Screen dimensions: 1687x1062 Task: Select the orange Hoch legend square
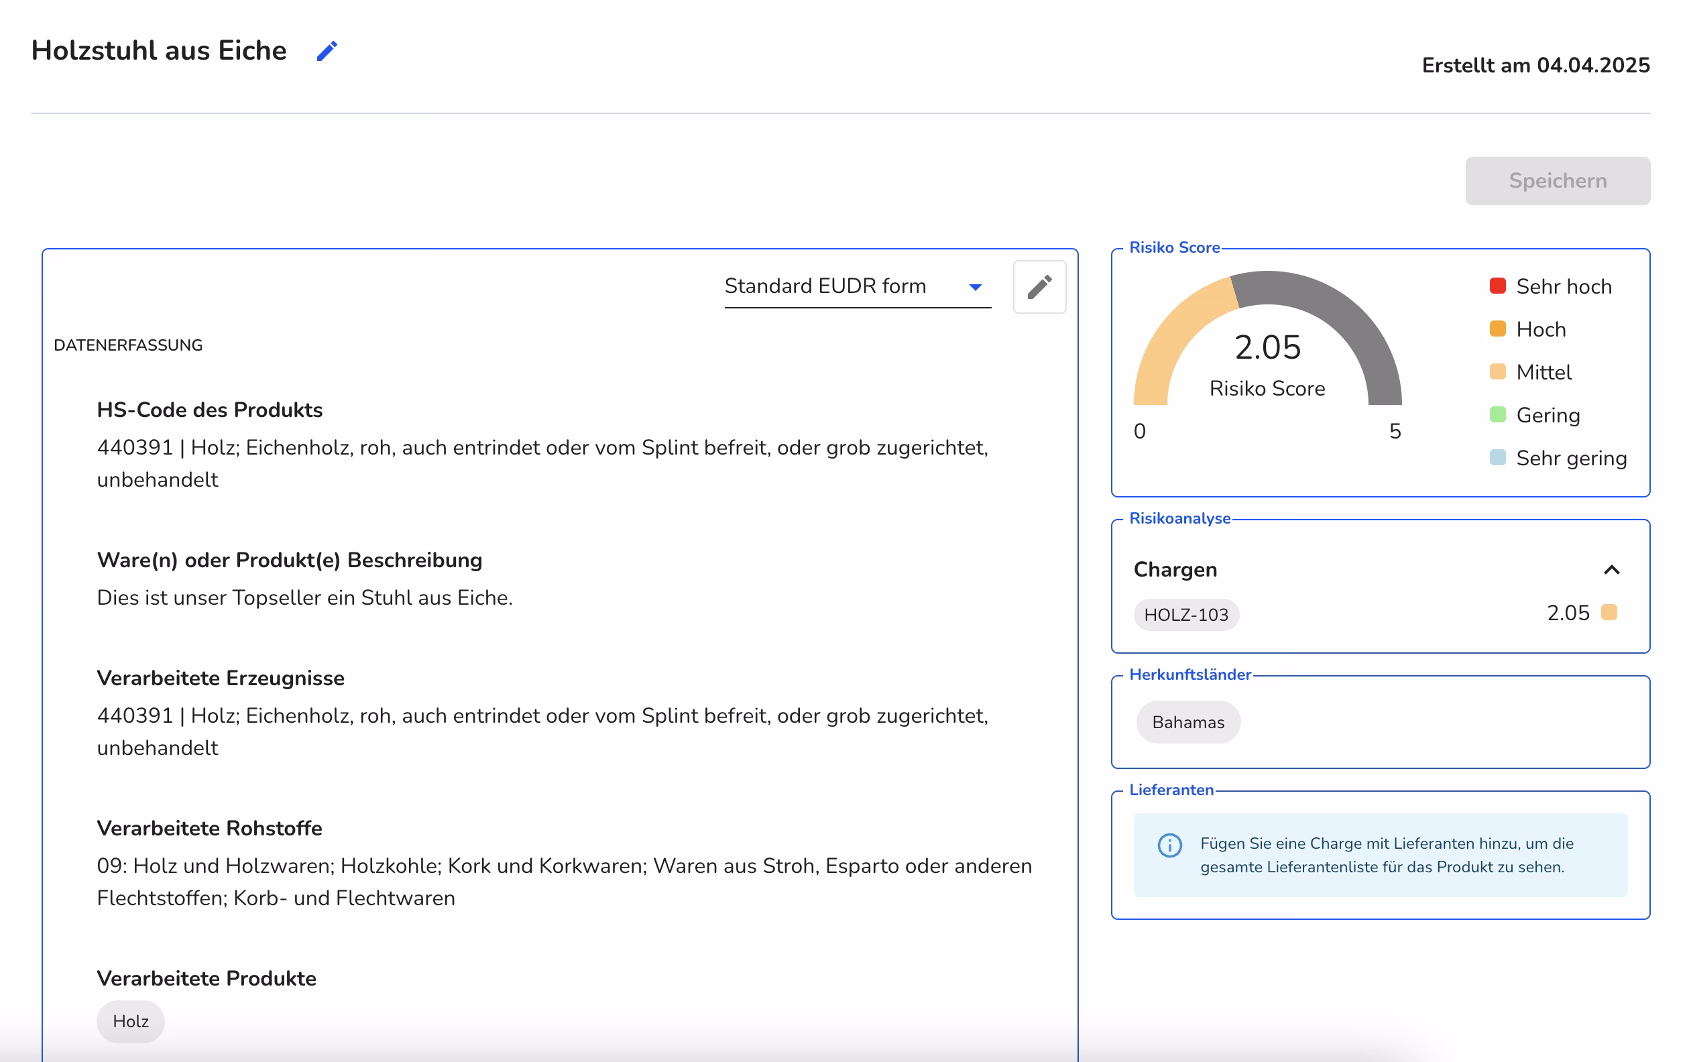pos(1499,329)
